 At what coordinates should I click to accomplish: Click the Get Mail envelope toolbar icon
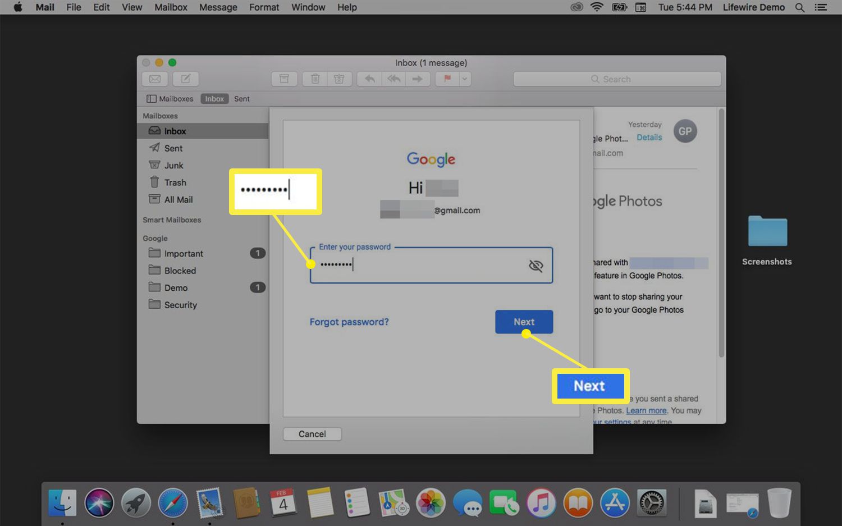coord(155,79)
